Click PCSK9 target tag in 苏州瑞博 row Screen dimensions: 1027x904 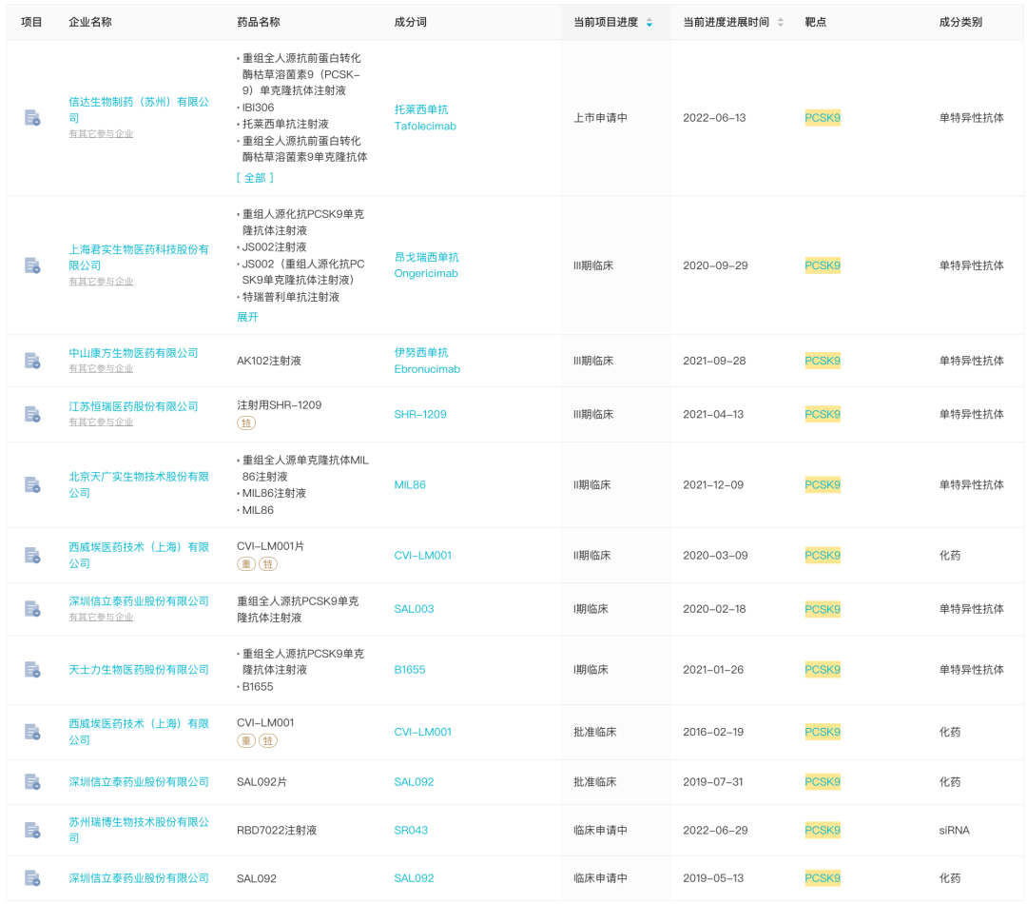[823, 830]
